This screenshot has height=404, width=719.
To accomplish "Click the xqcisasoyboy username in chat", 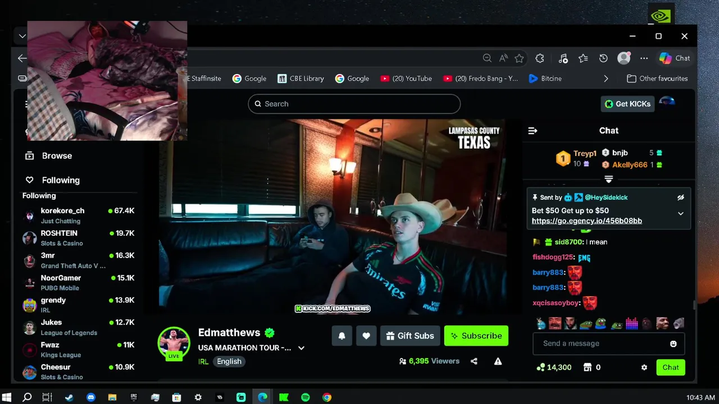I will (x=556, y=303).
